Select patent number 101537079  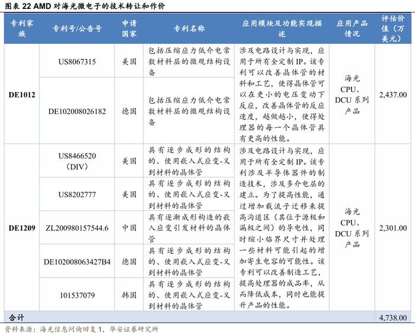[77, 295]
